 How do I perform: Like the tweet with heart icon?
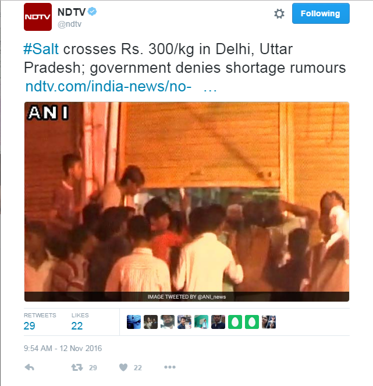click(123, 367)
